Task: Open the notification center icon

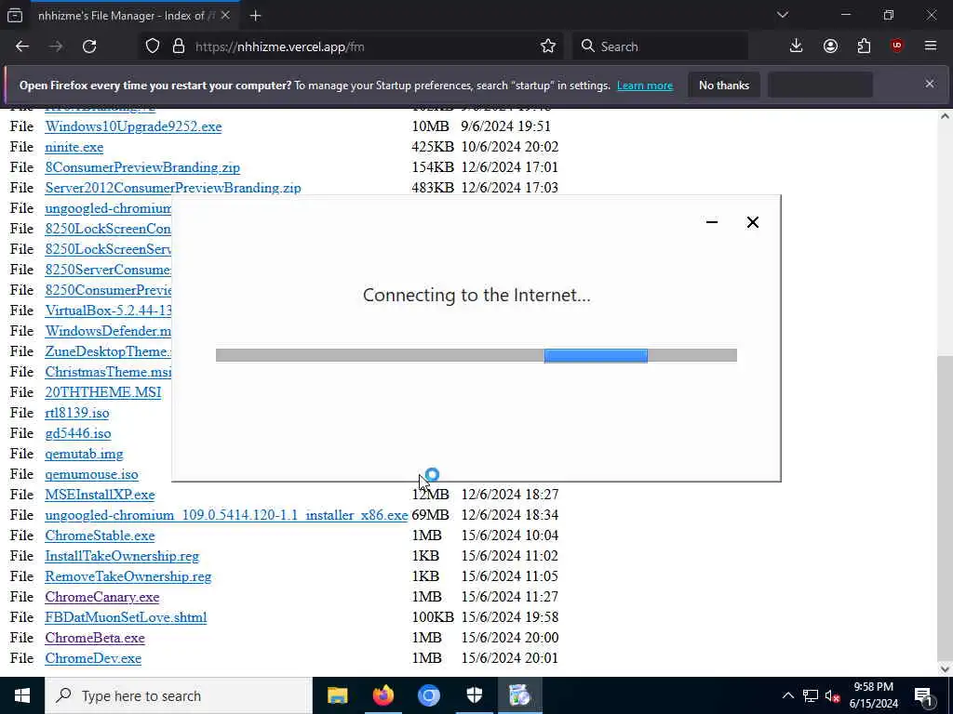Action: pyautogui.click(x=923, y=696)
